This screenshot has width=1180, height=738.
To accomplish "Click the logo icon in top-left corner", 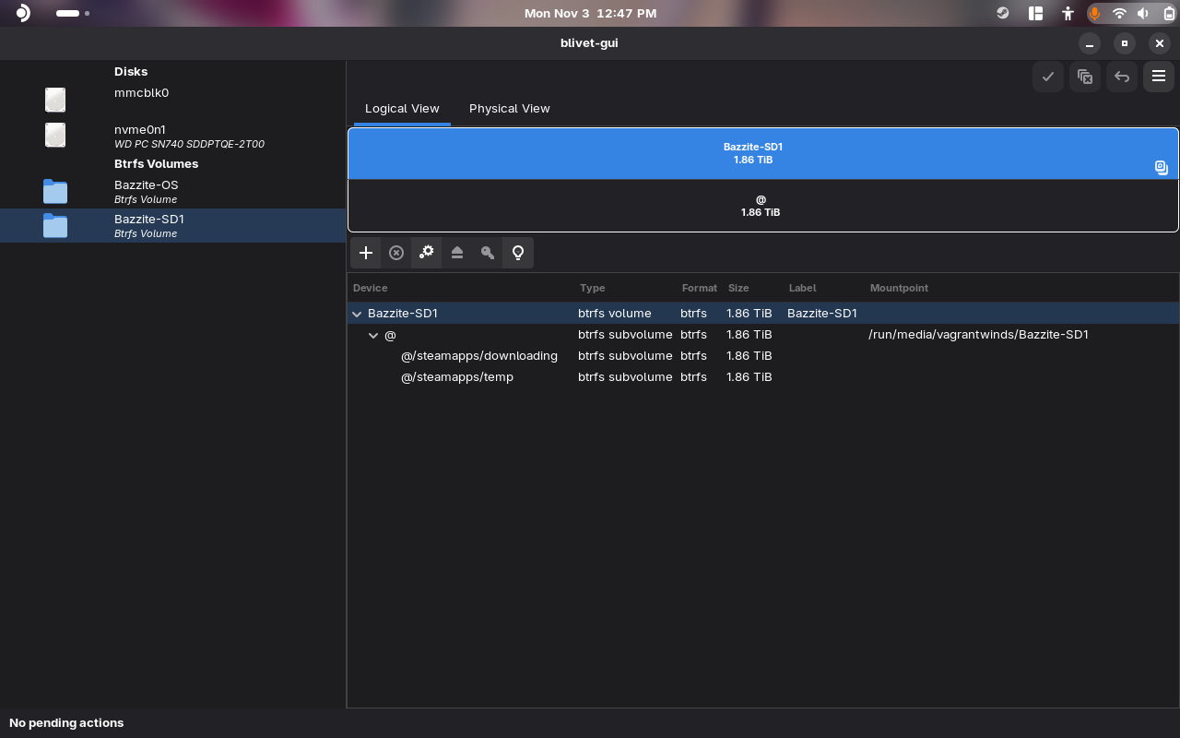I will pos(23,13).
